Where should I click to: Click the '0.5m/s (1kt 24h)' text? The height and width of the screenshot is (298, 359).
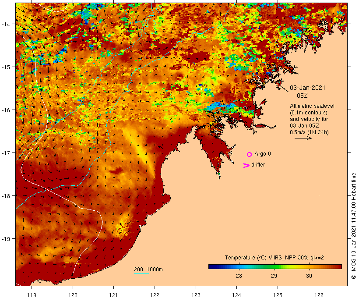(310, 132)
